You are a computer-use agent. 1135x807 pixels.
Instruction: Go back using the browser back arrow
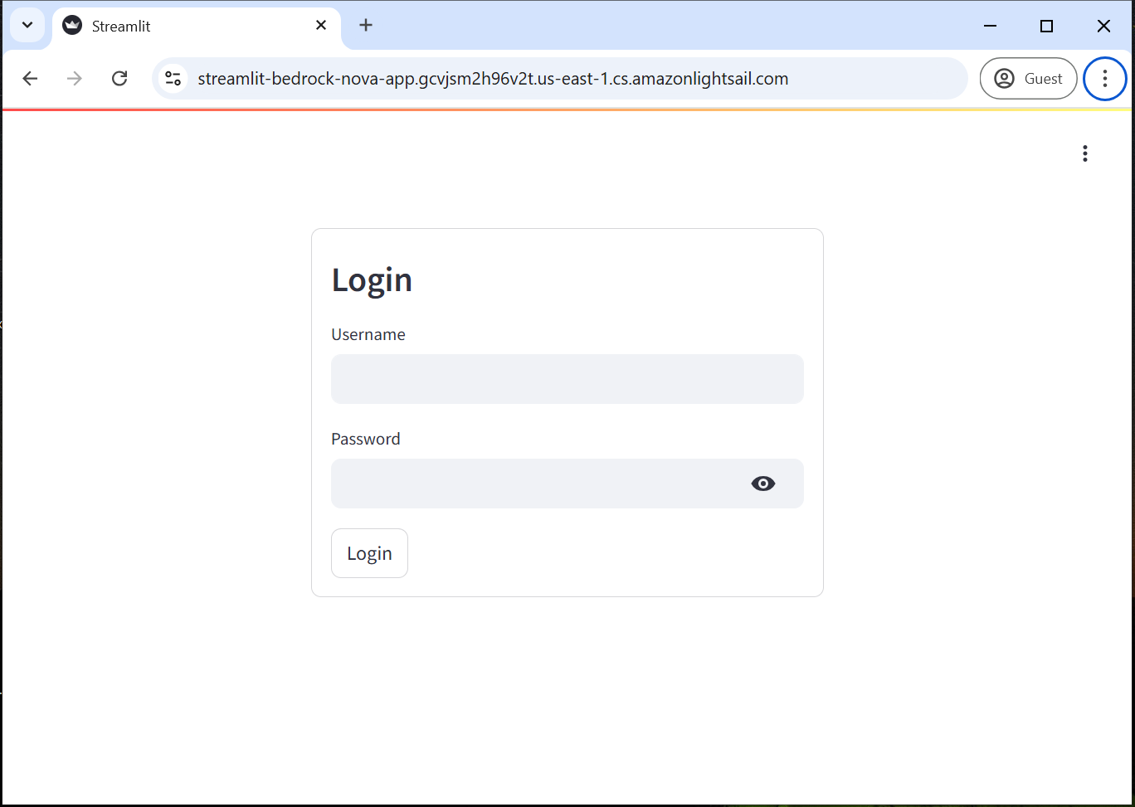30,79
